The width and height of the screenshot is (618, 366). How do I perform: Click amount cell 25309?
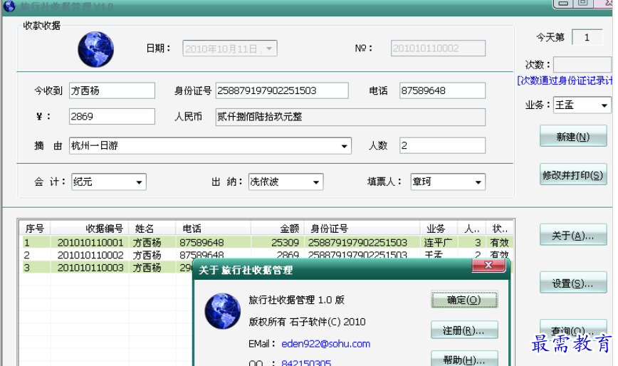285,242
